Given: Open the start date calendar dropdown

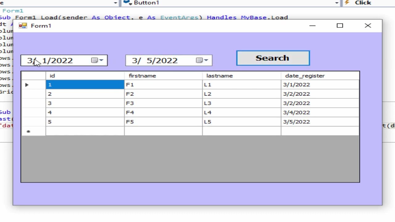Looking at the screenshot, I should (98, 60).
